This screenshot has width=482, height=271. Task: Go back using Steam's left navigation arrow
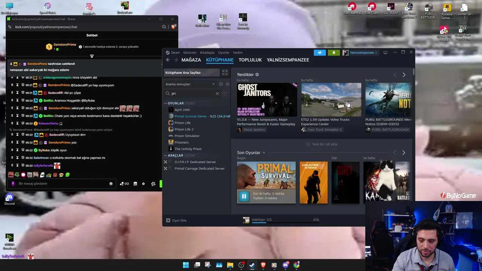[x=168, y=60]
